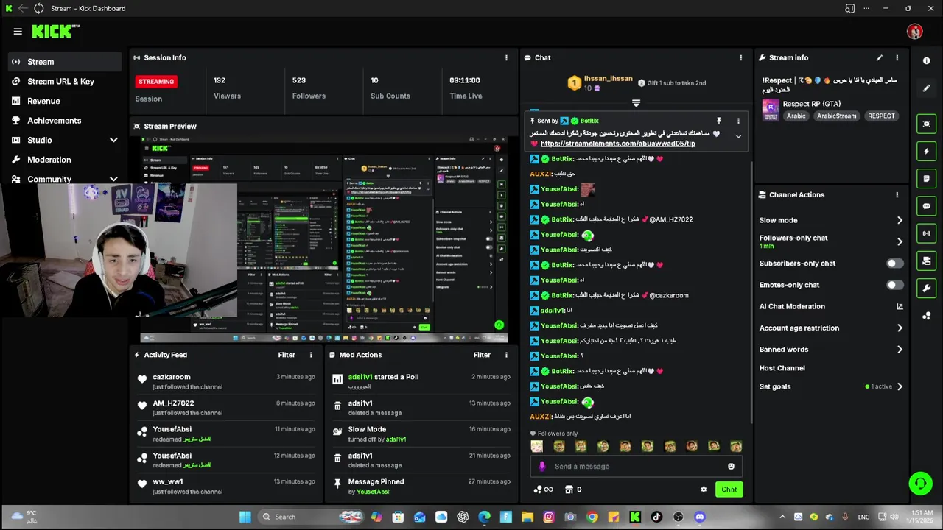Open Achievements in left sidebar
Screen dimensions: 943x530
pyautogui.click(x=65, y=121)
